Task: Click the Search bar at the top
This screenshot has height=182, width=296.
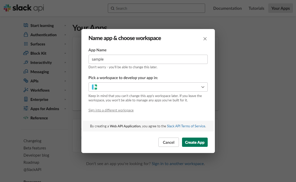Action: tap(156, 8)
